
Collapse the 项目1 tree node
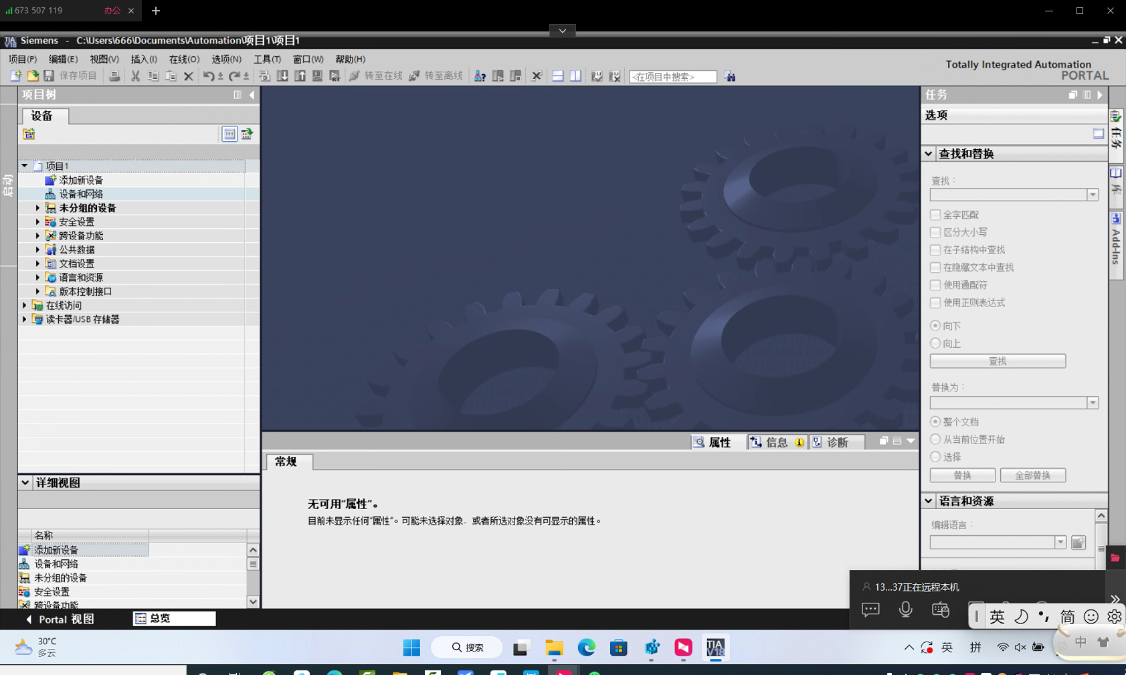(24, 166)
